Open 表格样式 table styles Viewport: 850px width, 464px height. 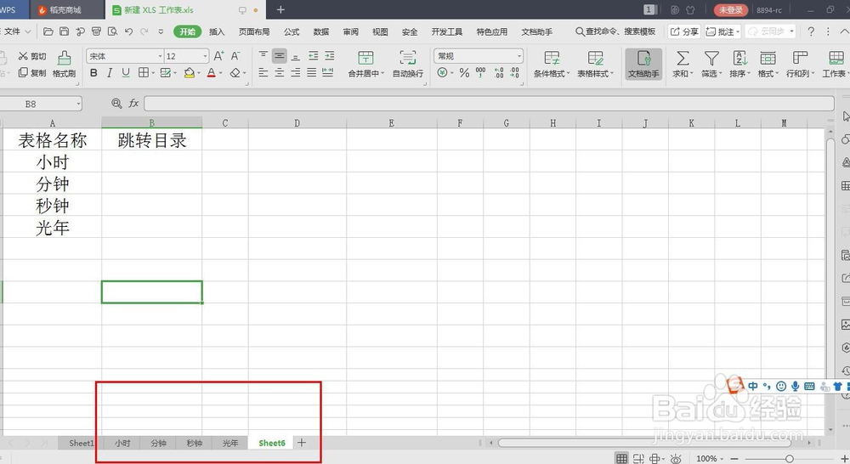click(x=595, y=64)
